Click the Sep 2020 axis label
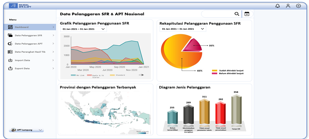 [x=120, y=67]
